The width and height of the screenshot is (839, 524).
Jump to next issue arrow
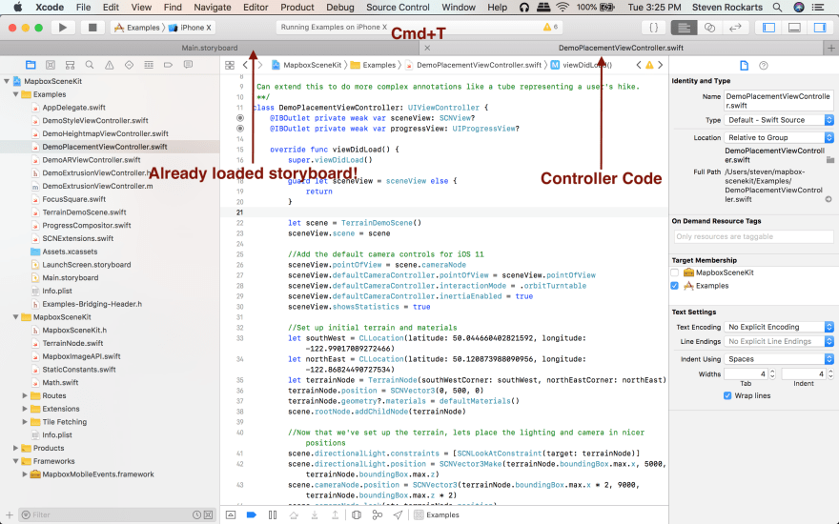[661, 65]
